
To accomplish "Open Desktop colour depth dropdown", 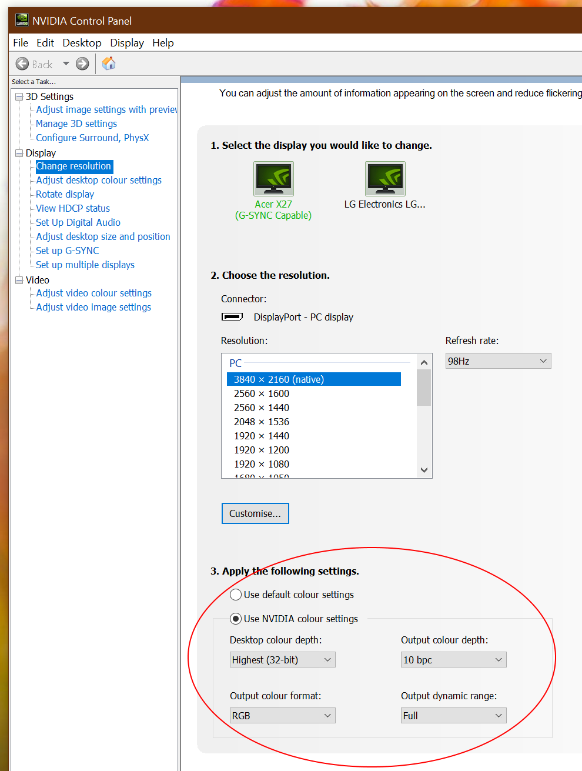I will coord(282,660).
